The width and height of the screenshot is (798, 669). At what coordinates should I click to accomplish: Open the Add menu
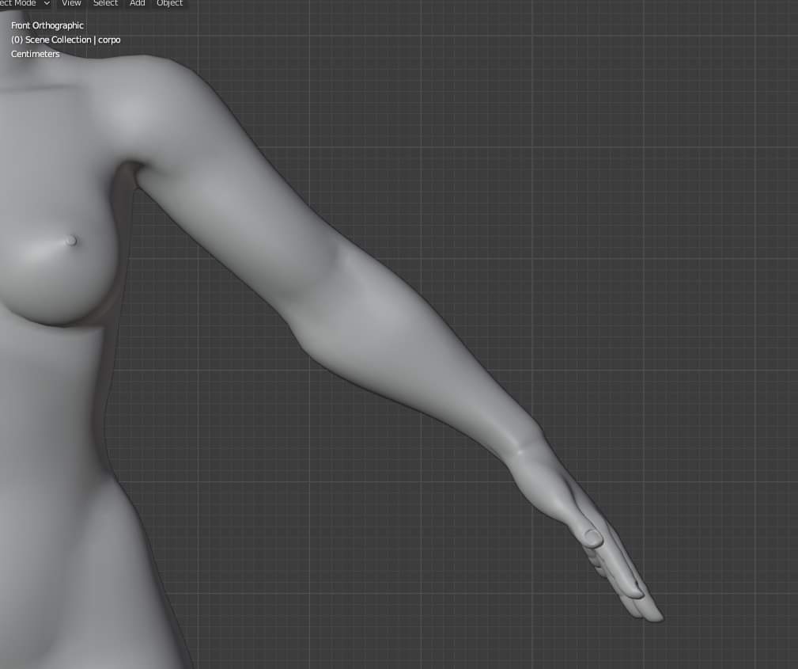(138, 3)
